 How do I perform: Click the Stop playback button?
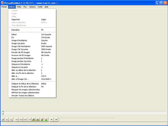click(x=3, y=120)
